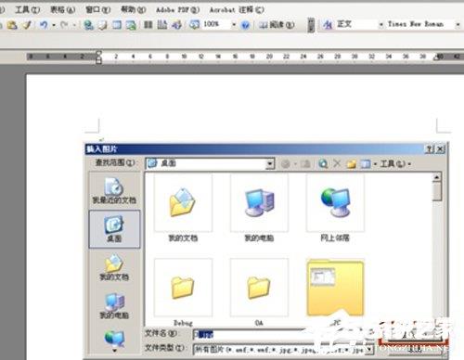Click the dialog's 工具 button
Viewport: 464px width, 360px height.
(x=395, y=163)
